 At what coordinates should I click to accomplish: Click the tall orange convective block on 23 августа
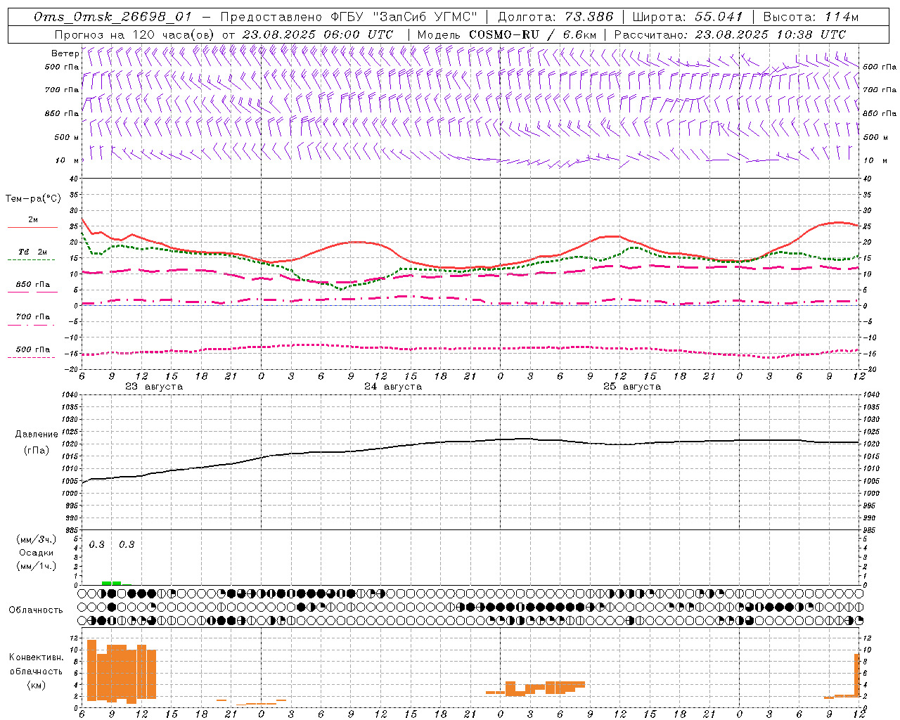point(121,671)
